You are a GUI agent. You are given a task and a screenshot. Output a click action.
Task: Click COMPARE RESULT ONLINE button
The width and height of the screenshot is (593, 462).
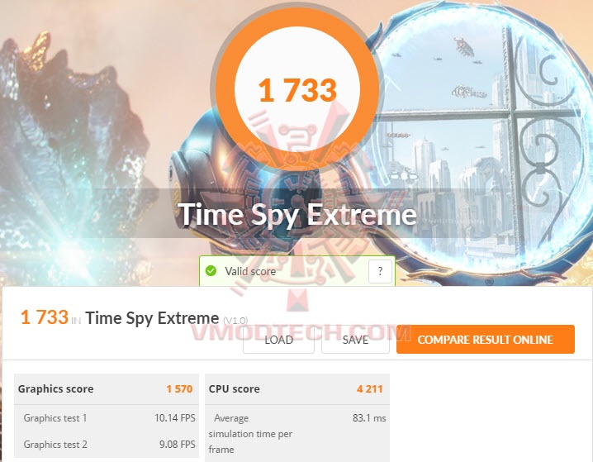[485, 340]
